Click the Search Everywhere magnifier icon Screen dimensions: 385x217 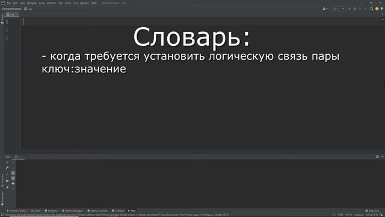[372, 8]
